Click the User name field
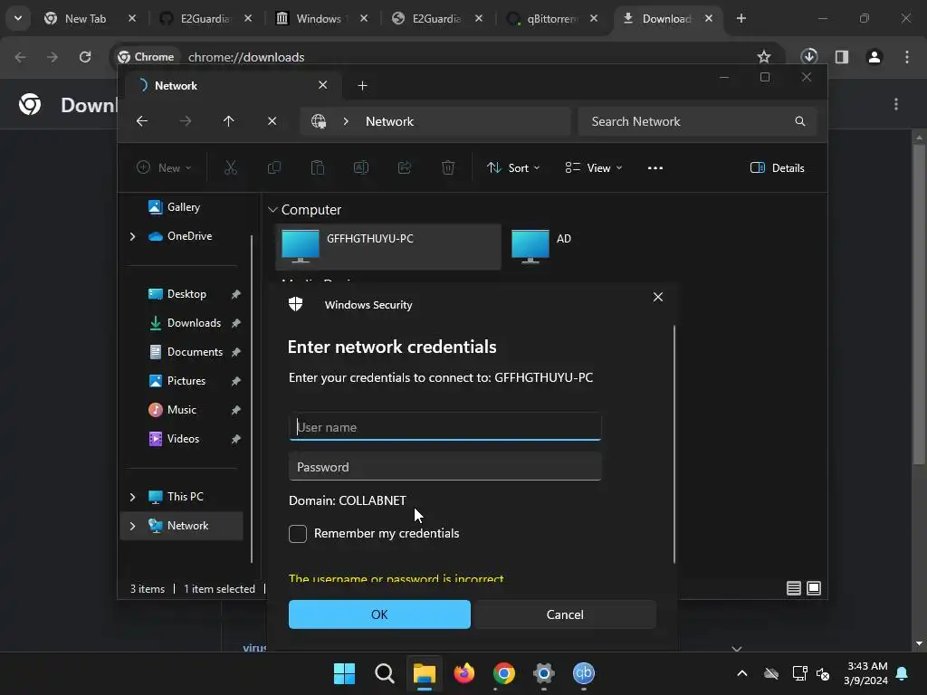The width and height of the screenshot is (927, 695). coord(444,427)
